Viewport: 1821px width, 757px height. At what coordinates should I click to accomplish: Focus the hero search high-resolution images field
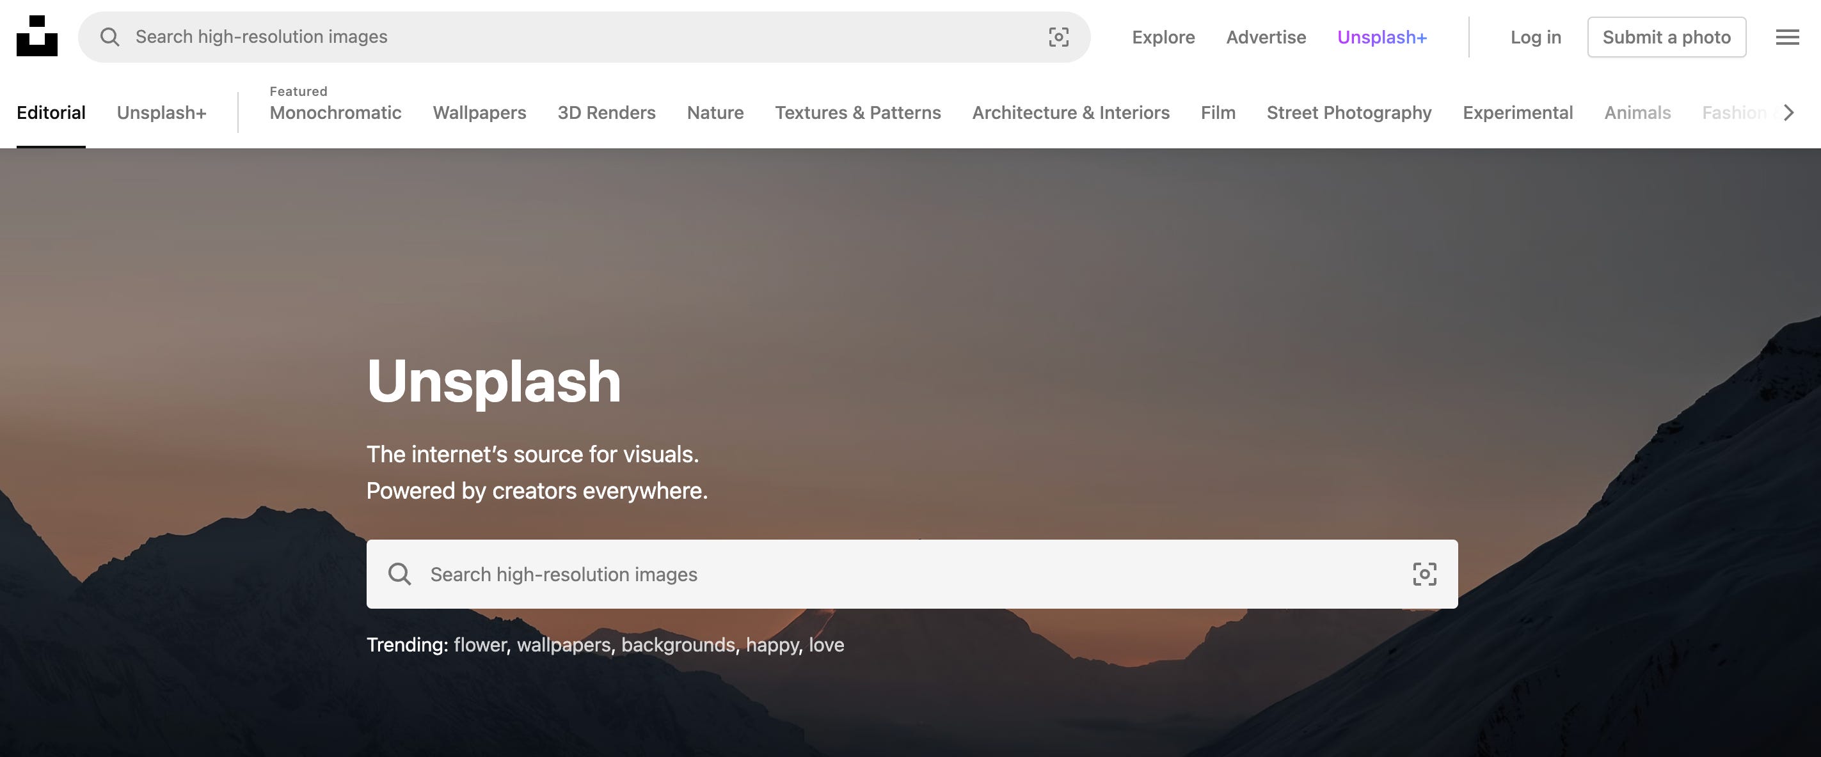905,574
